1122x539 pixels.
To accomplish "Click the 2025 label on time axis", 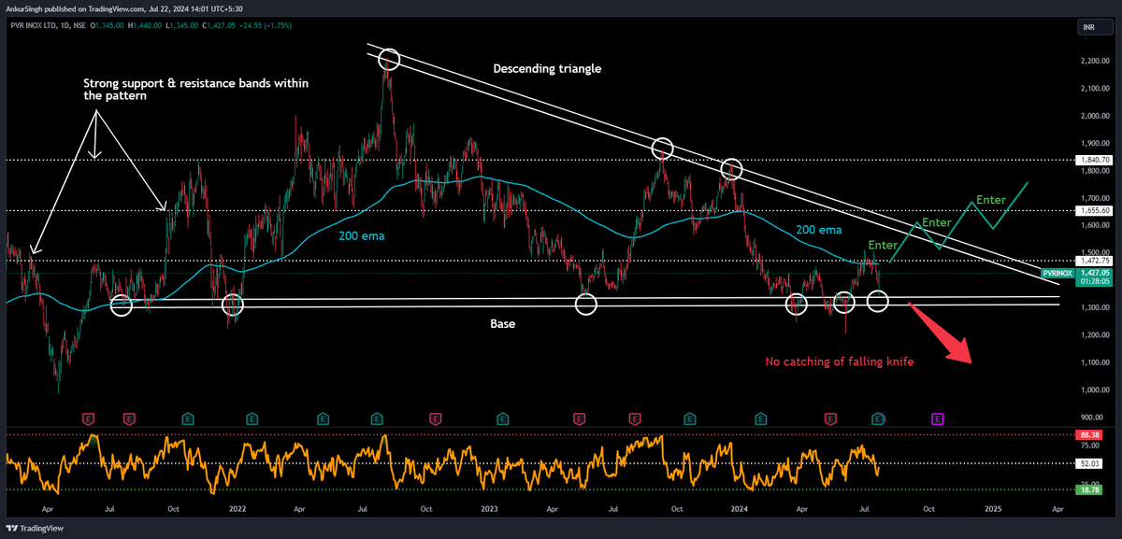I will point(993,509).
